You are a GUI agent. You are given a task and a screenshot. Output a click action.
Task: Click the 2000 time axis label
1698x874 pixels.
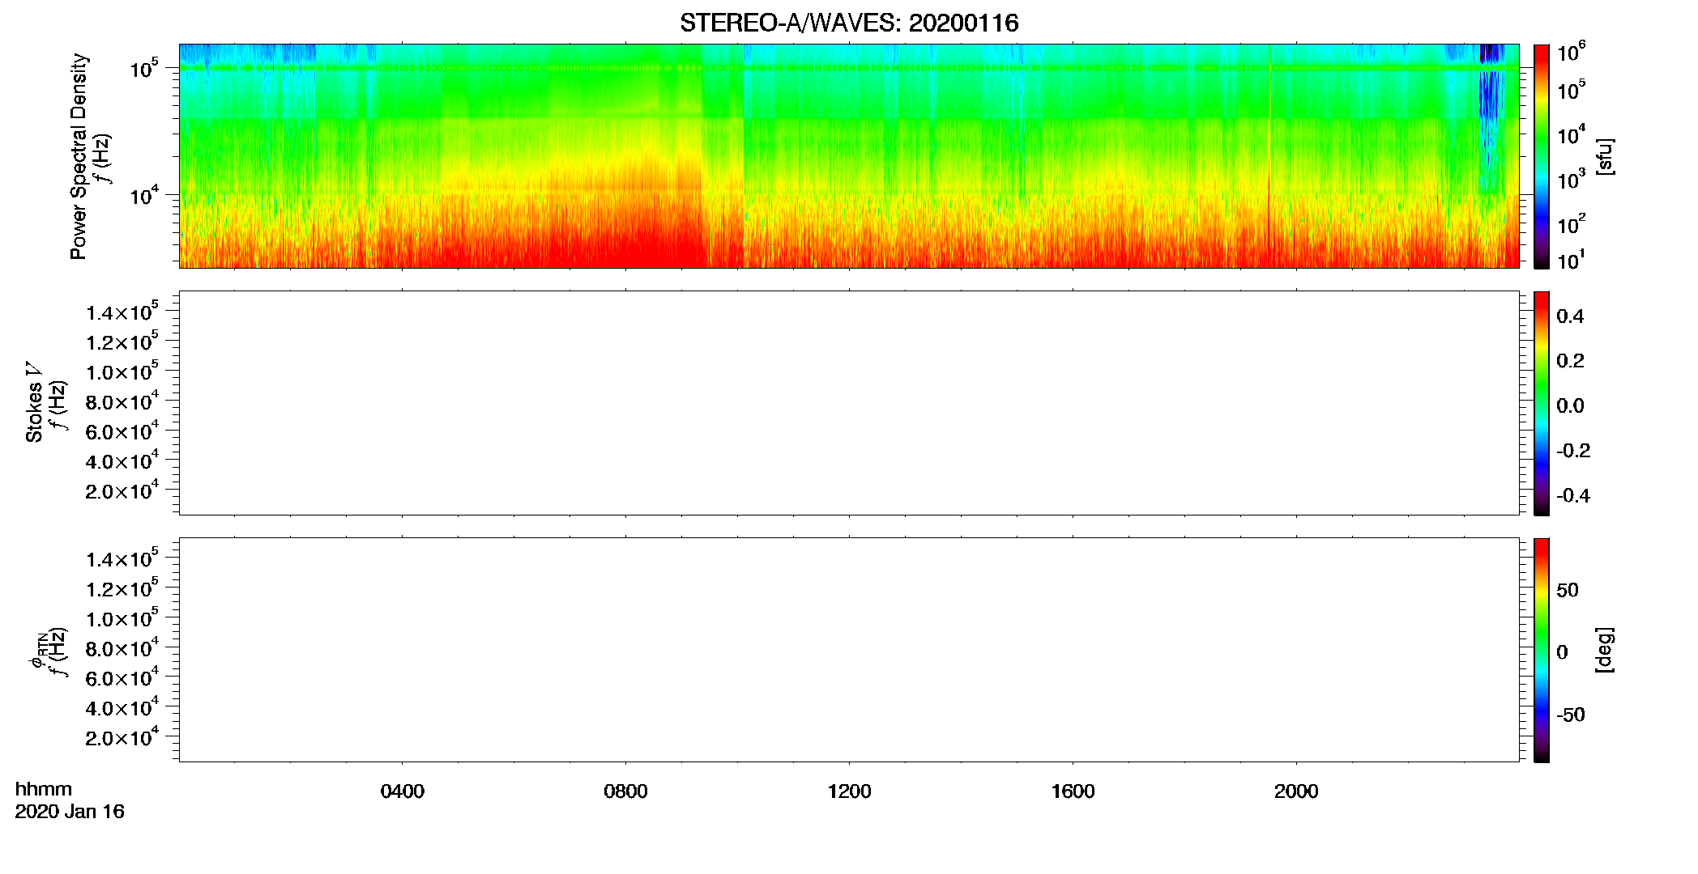pos(1296,791)
